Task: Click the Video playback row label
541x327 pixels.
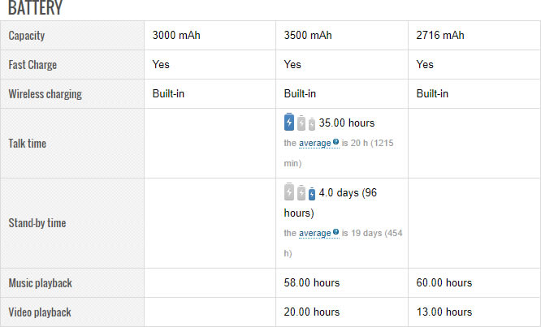Action: (40, 312)
